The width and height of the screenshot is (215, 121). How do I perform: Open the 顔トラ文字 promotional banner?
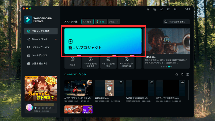[x=41, y=88]
